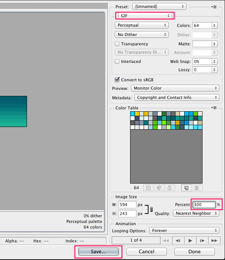Click the "1 of 4" frame counter
The width and height of the screenshot is (225, 260).
pyautogui.click(x=136, y=240)
